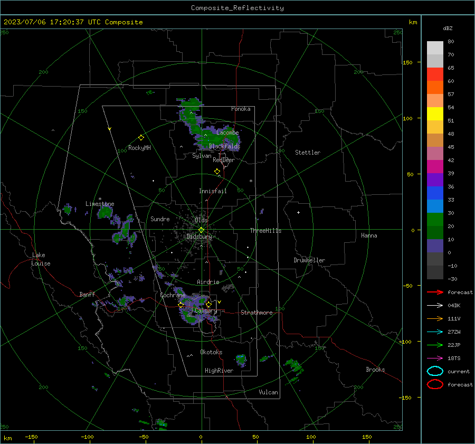Viewport: 475px width, 444px height.
Task: Click the dBZ legend heading
Action: coord(448,28)
